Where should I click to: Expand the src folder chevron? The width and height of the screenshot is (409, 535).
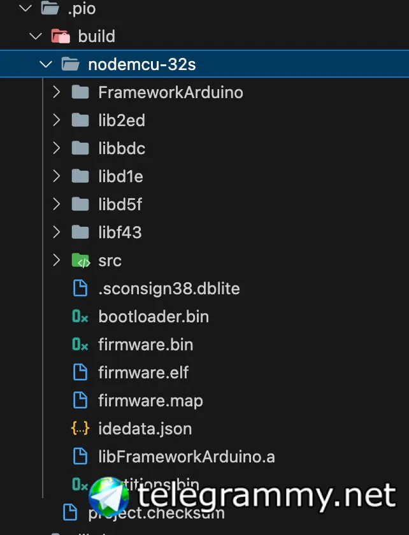[x=57, y=260]
